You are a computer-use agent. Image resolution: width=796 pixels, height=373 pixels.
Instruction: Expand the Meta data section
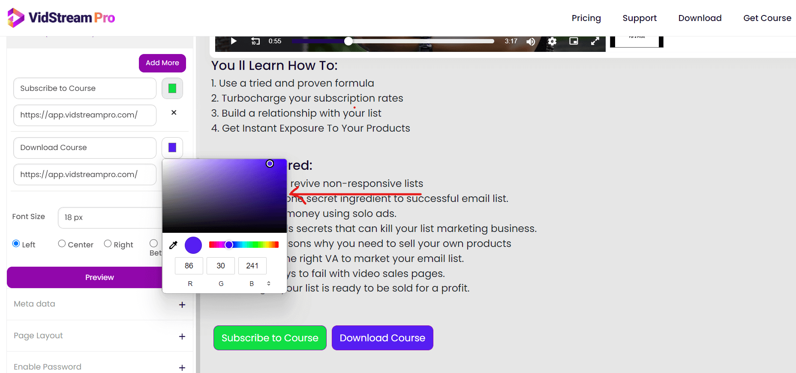(x=182, y=305)
